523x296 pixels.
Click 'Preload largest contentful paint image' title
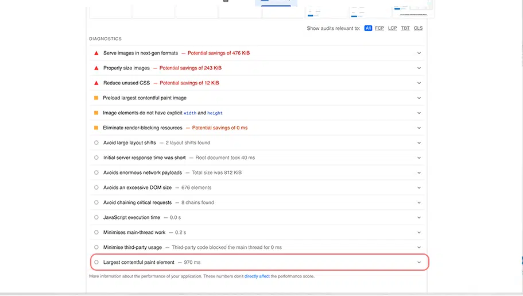click(145, 98)
